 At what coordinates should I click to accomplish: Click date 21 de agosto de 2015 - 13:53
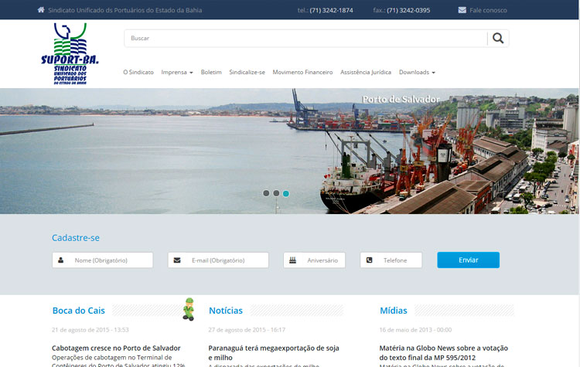click(x=90, y=330)
